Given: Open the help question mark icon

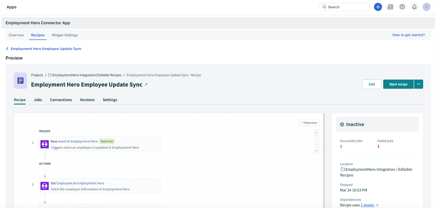Looking at the screenshot, I should 402,7.
